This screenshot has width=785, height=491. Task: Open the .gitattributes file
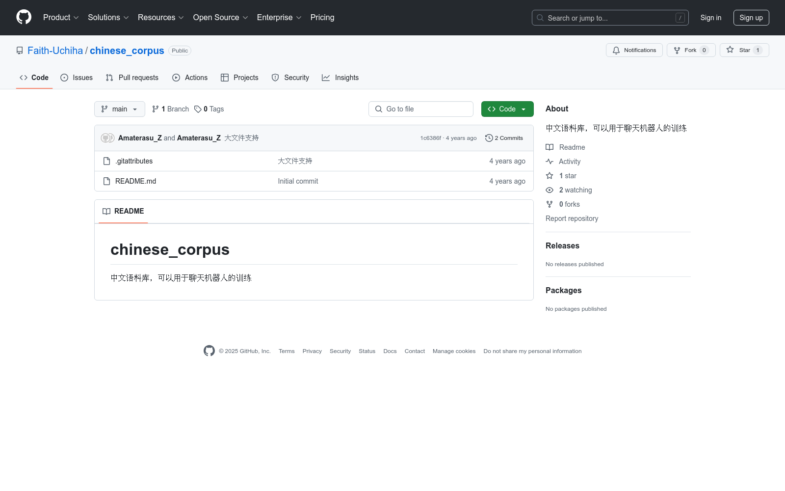tap(134, 161)
